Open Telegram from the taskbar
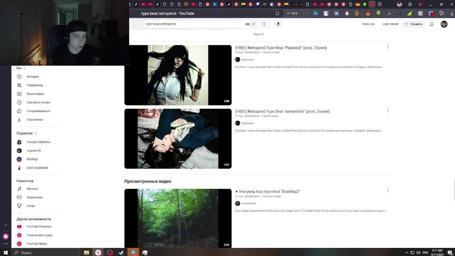This screenshot has width=455, height=256. (133, 253)
